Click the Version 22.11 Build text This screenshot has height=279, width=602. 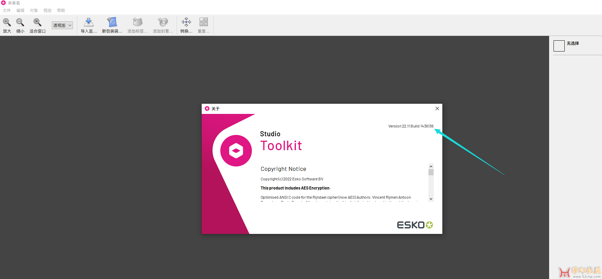[x=411, y=126]
